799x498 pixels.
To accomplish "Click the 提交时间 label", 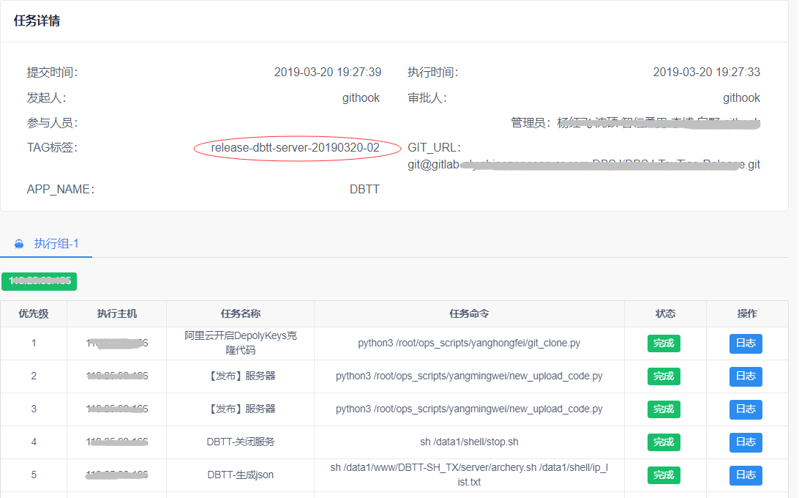I will (x=52, y=73).
